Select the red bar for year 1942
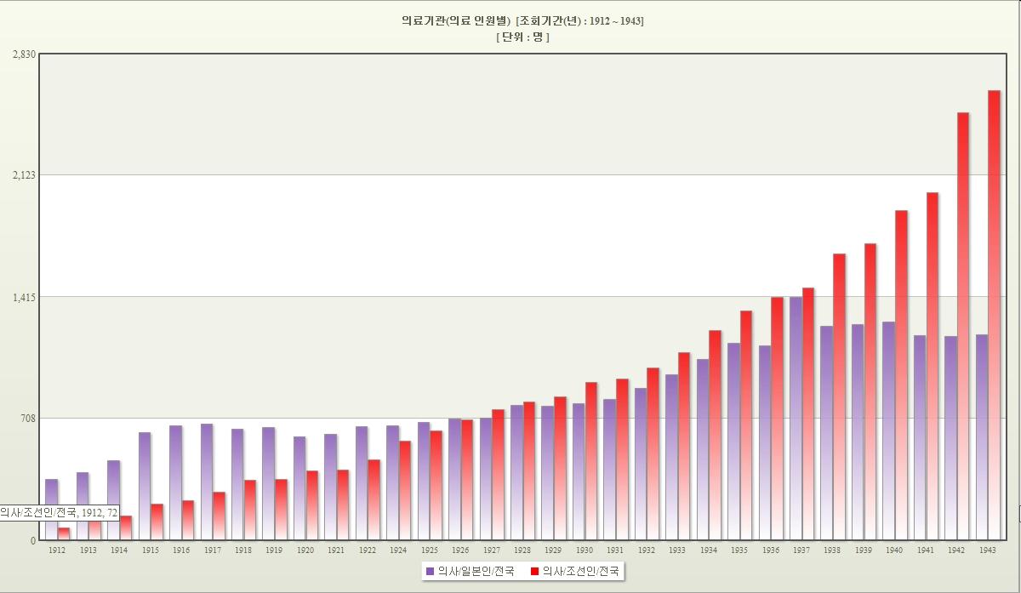The image size is (1021, 593). tap(963, 326)
